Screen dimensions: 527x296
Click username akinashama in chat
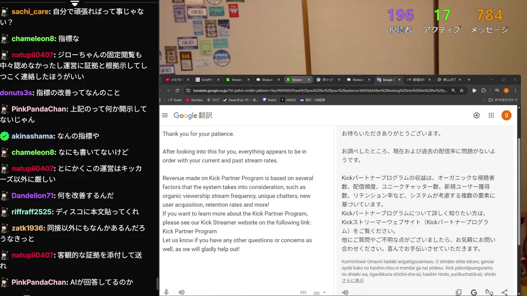[33, 136]
